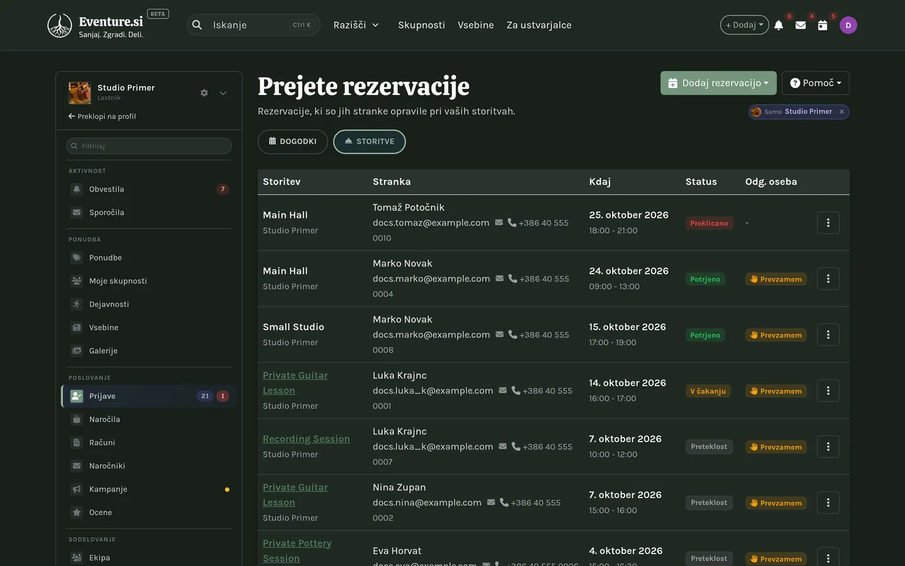
Task: Select the STORITVE filter
Action: coord(370,141)
